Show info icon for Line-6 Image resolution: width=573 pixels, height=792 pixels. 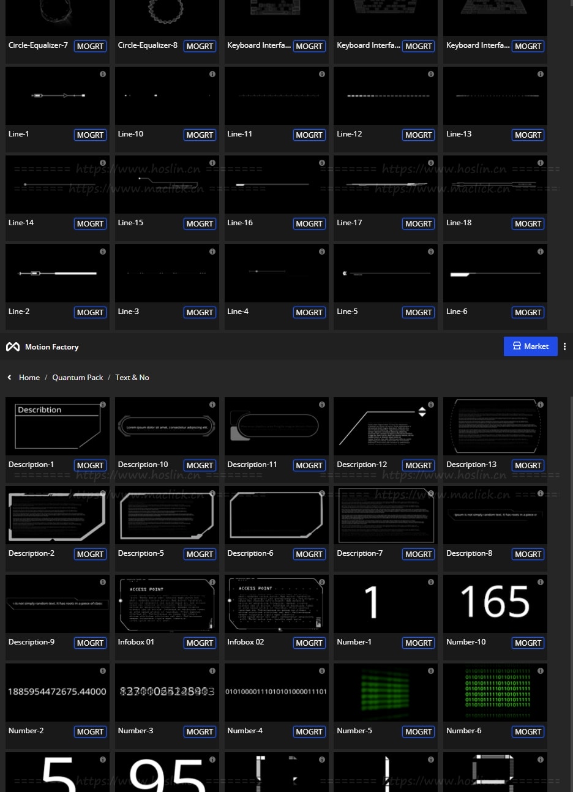click(541, 252)
